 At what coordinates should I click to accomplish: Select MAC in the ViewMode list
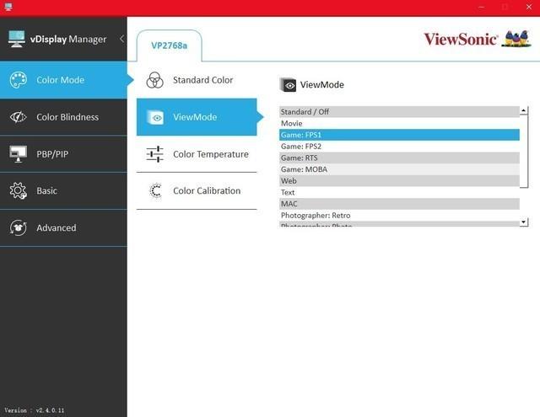tap(399, 204)
